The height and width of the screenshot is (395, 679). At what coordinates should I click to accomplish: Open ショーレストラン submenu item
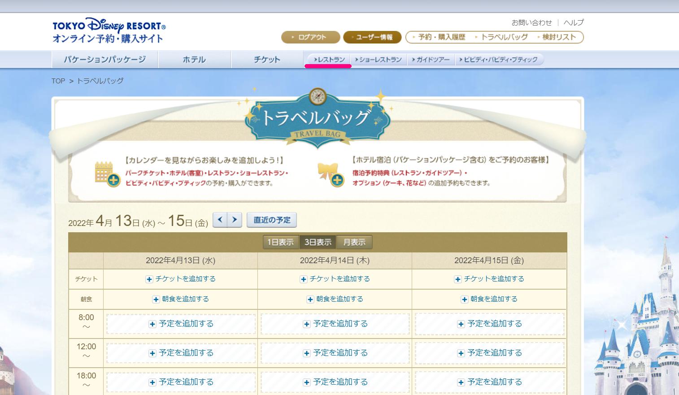(x=378, y=60)
